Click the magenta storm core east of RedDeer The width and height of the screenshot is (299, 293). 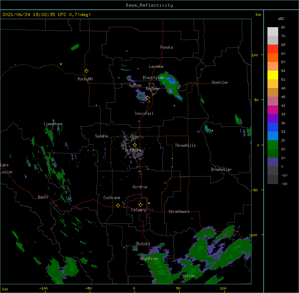point(170,91)
